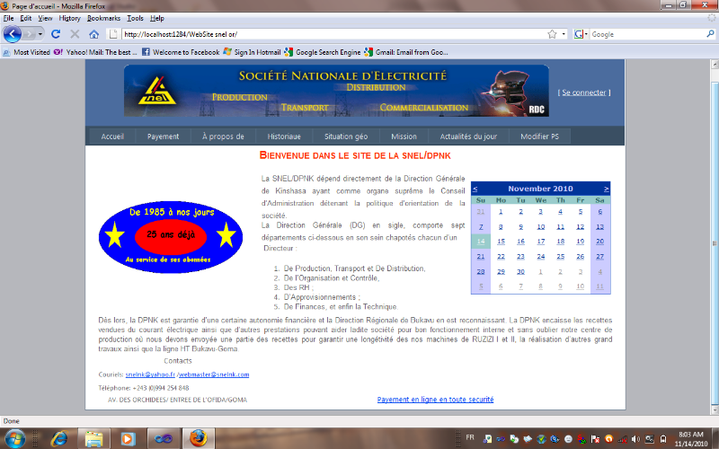Screen dimensions: 719x449
Task: Open the Google search engine selector
Action: click(x=581, y=34)
